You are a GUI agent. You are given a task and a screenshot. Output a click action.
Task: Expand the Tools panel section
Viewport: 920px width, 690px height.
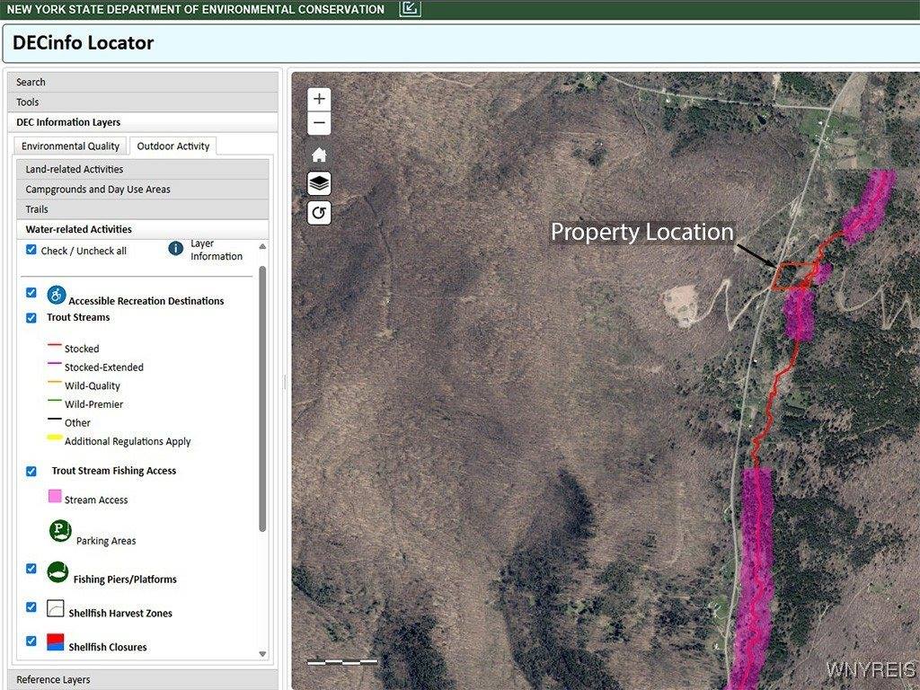[x=143, y=102]
